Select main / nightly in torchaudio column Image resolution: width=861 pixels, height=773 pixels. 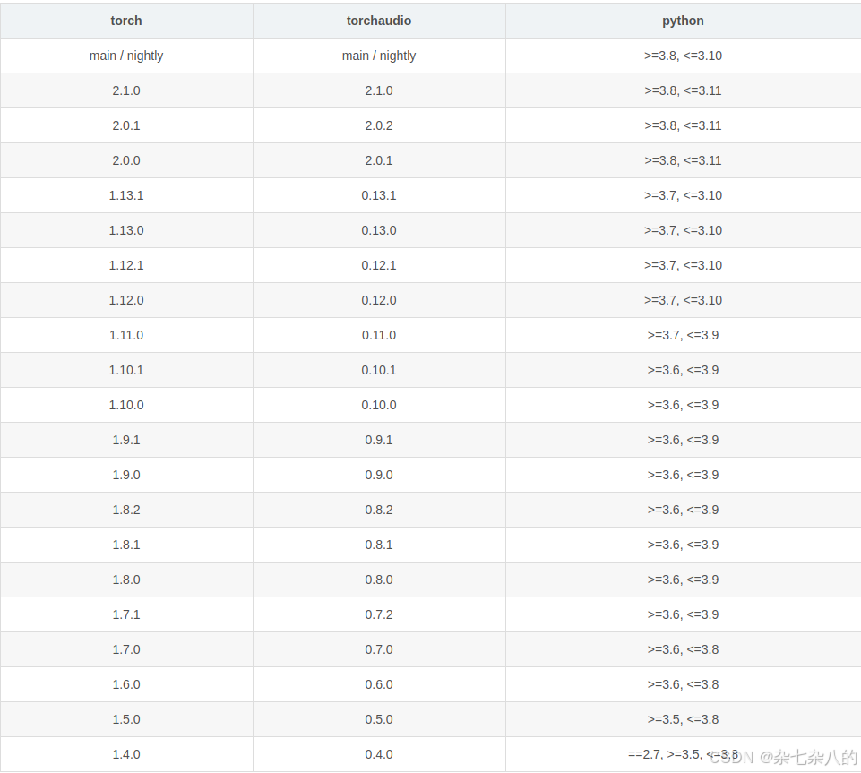(379, 56)
